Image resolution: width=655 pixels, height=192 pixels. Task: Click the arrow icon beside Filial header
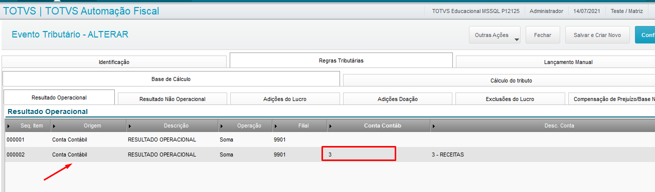click(276, 126)
